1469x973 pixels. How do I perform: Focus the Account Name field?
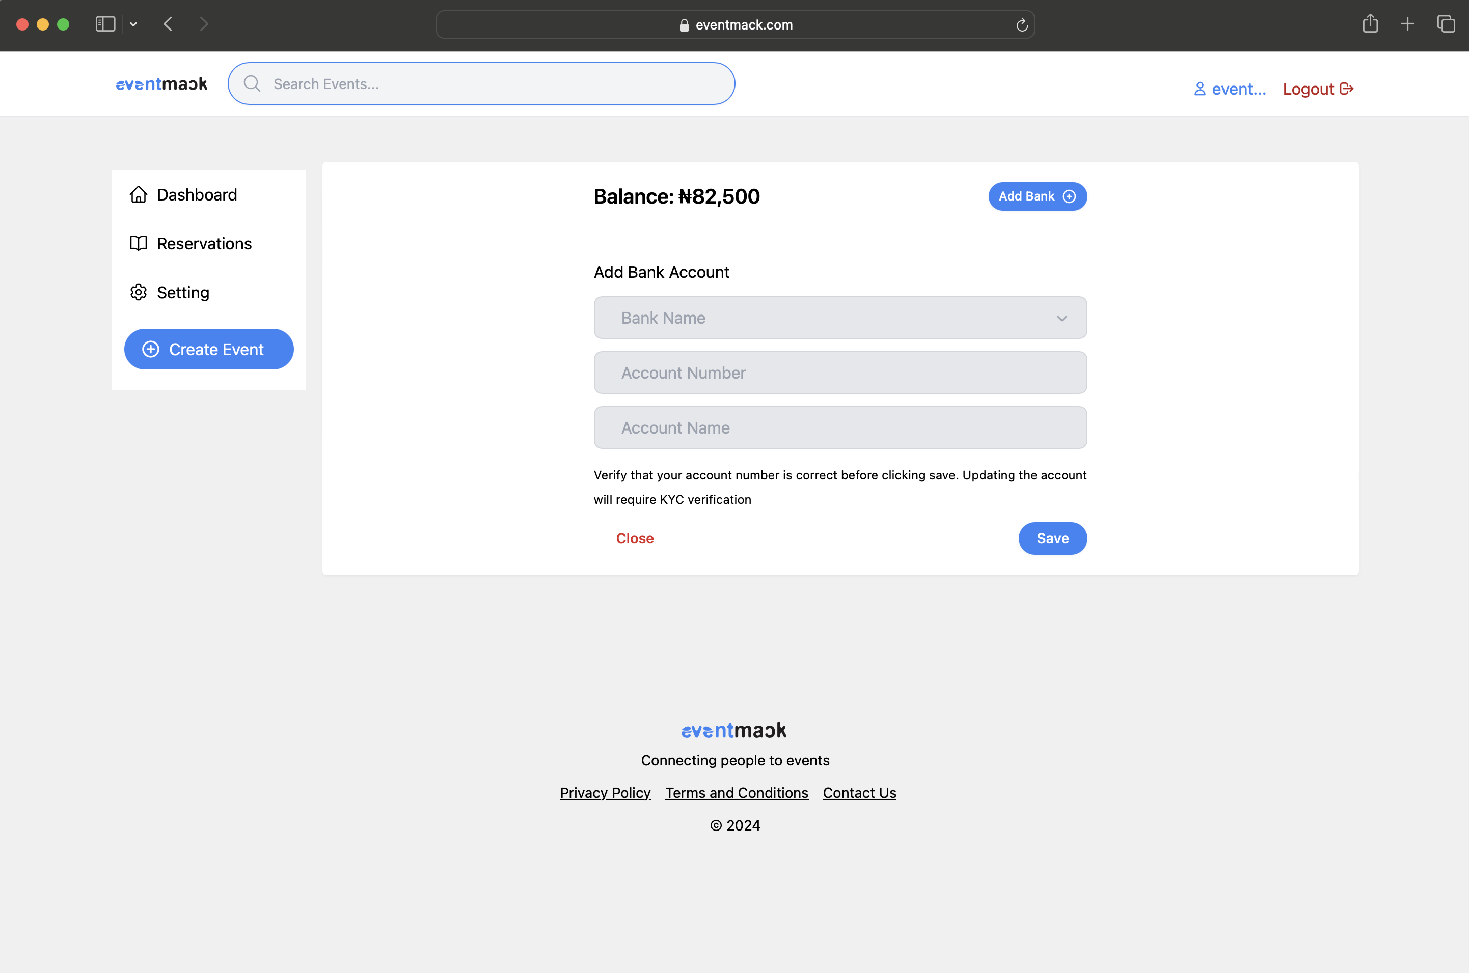pos(840,427)
